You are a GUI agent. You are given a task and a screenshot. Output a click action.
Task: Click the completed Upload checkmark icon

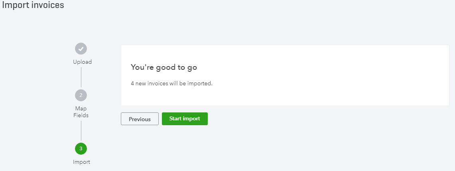[x=81, y=49]
